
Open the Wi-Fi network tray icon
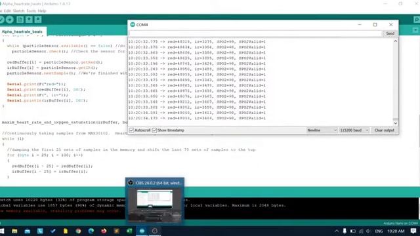[361, 231]
